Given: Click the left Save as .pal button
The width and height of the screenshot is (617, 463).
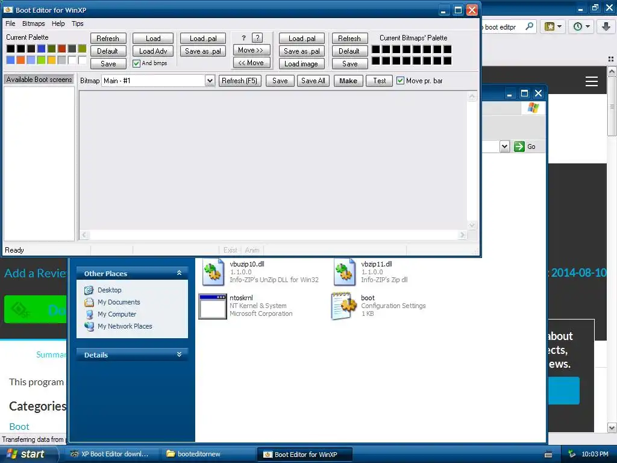Looking at the screenshot, I should [x=203, y=51].
